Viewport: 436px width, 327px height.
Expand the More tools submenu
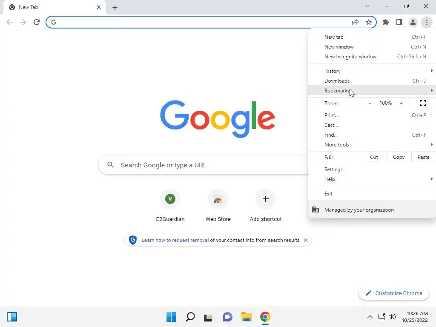372,145
